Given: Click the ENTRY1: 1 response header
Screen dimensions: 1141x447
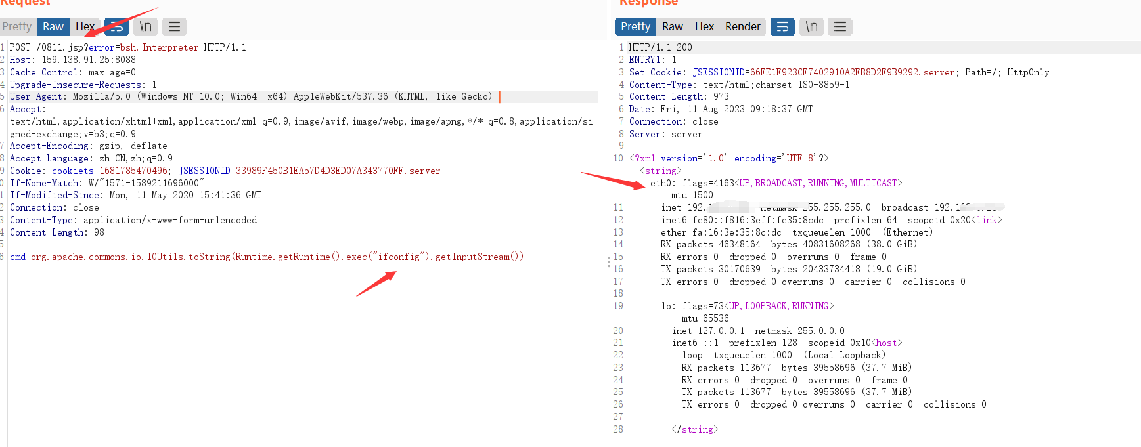Looking at the screenshot, I should tap(652, 60).
